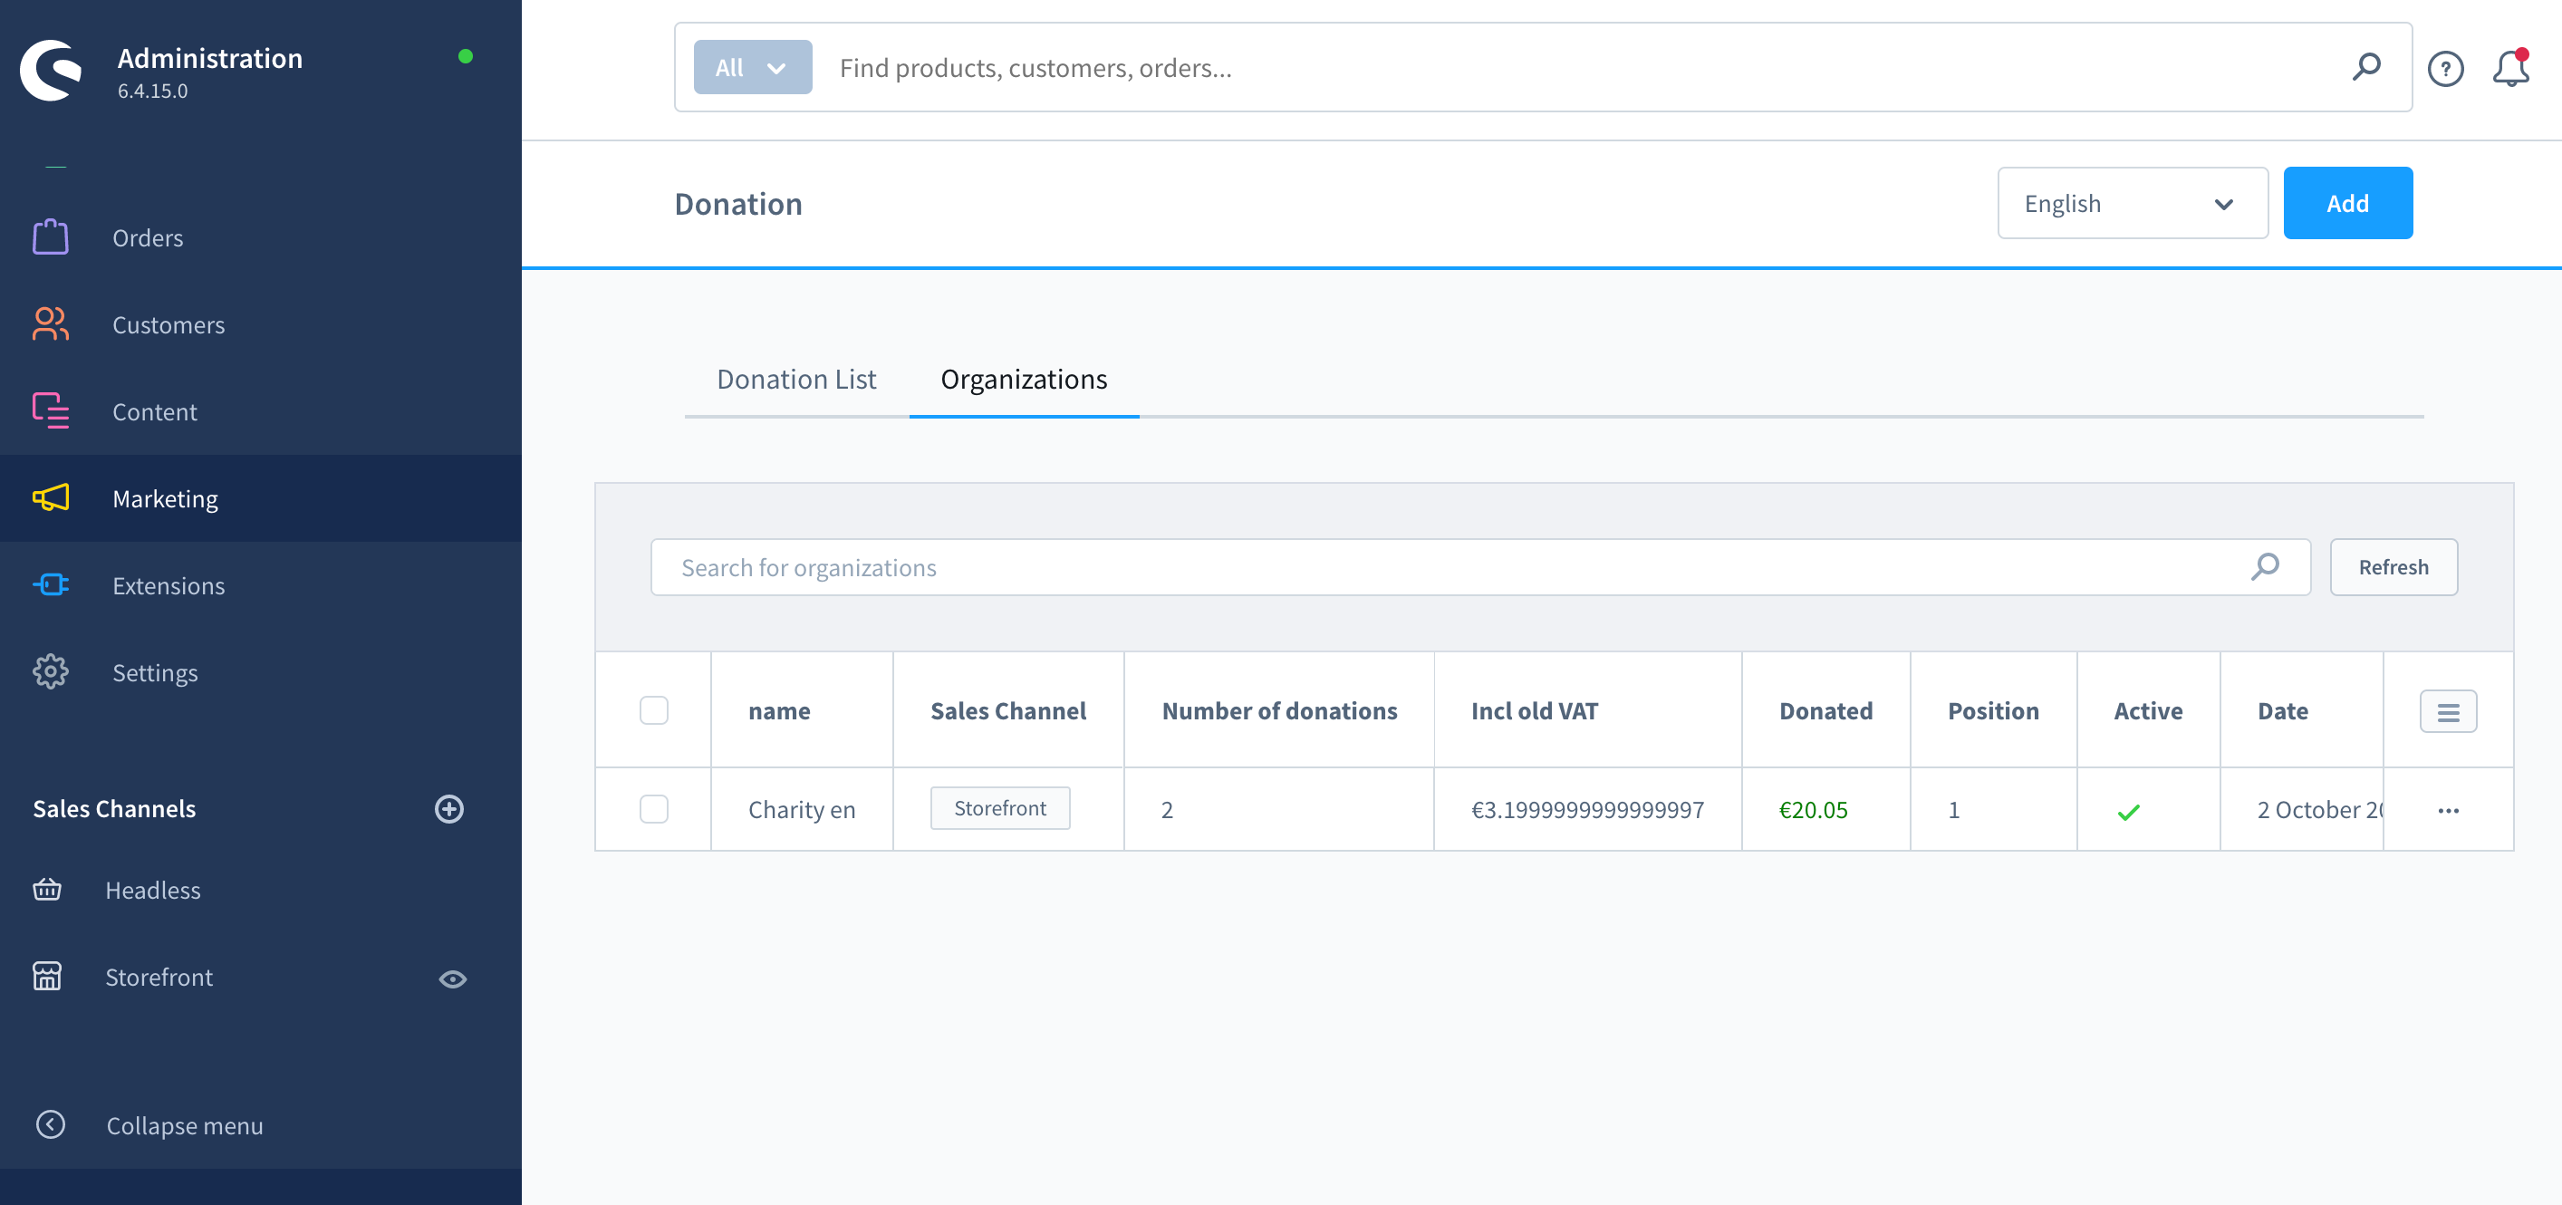Click the green online status dot

point(466,57)
